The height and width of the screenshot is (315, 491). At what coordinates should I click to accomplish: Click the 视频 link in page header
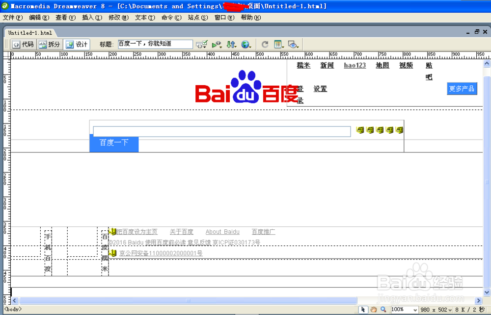[406, 65]
